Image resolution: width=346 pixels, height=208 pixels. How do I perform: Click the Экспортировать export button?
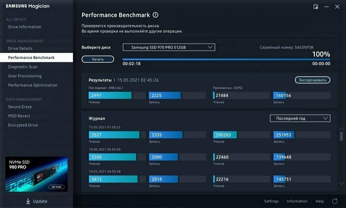tap(312, 80)
